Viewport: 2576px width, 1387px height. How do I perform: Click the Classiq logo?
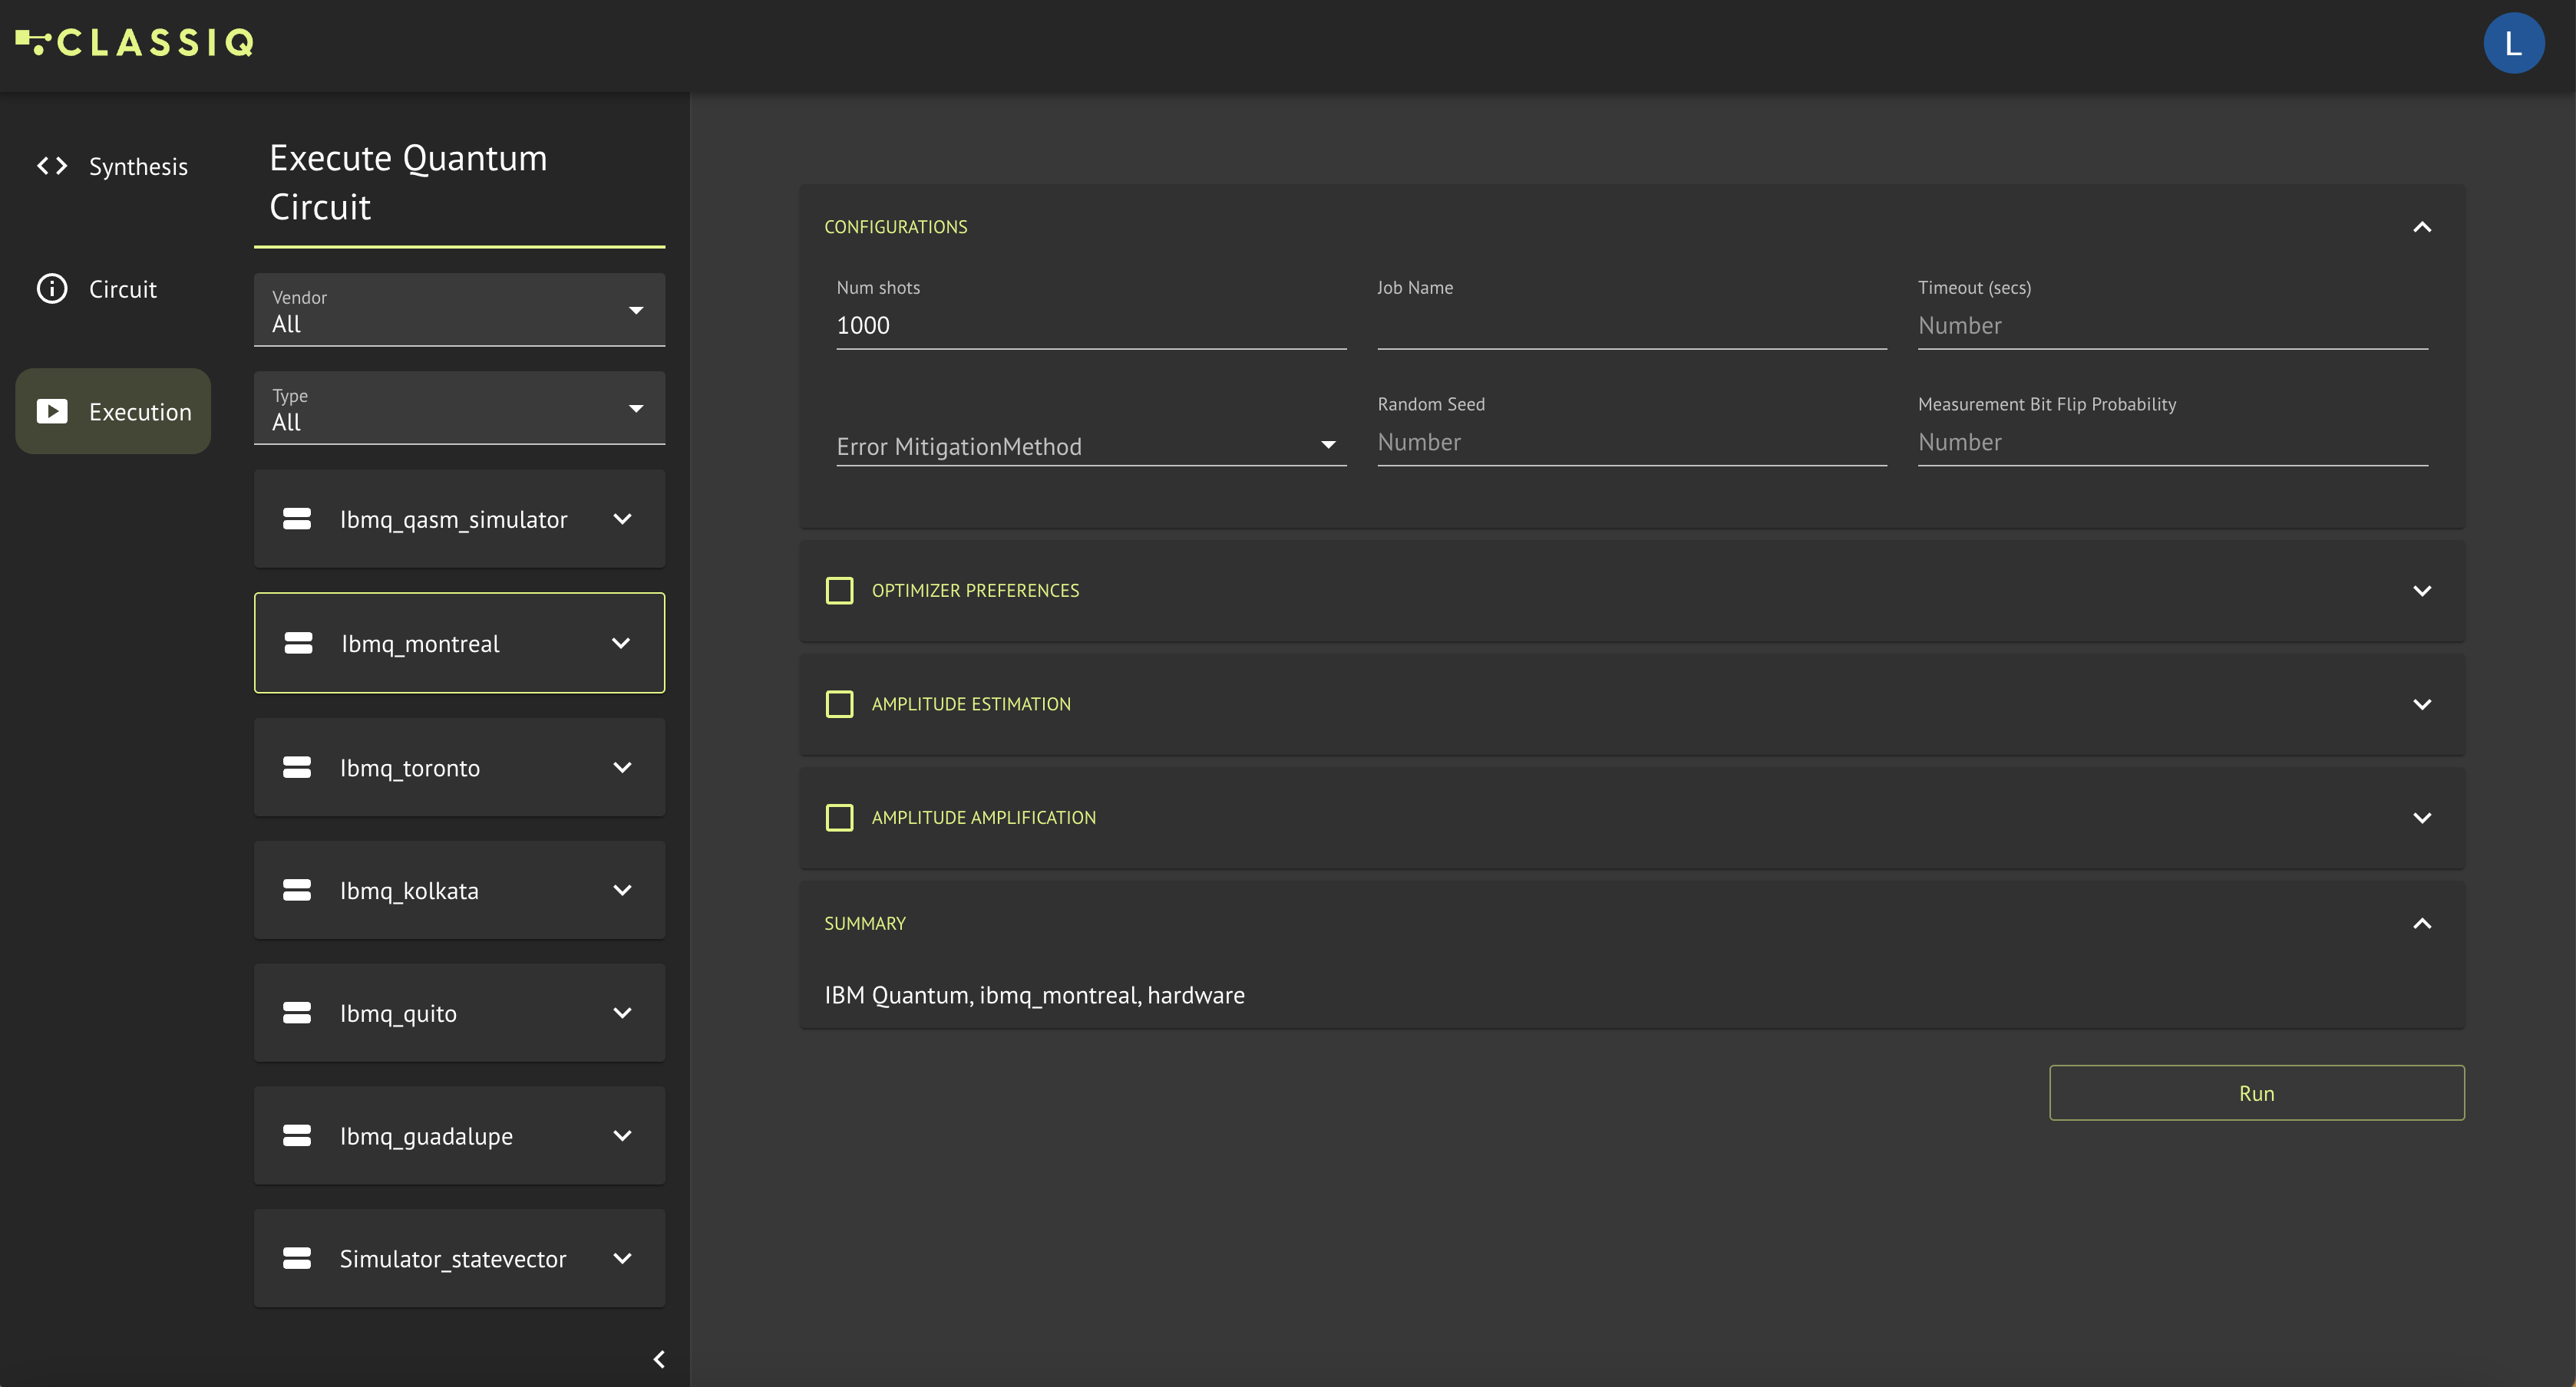[x=135, y=42]
